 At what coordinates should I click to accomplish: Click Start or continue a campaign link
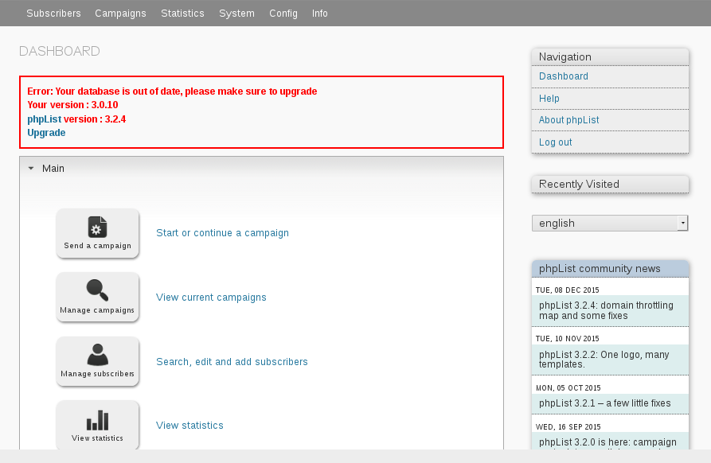(222, 233)
